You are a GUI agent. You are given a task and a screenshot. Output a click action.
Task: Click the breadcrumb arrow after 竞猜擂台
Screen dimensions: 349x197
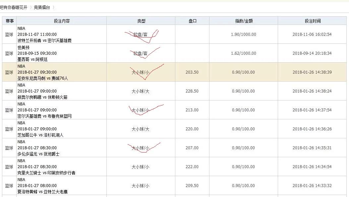pos(53,7)
